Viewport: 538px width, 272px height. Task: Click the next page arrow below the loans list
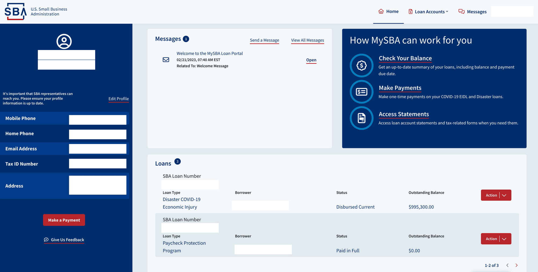click(x=516, y=265)
